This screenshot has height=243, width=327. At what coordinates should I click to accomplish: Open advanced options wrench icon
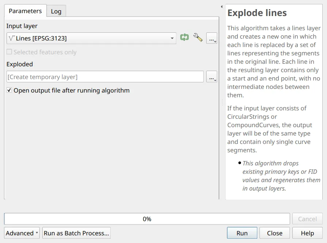pyautogui.click(x=198, y=38)
